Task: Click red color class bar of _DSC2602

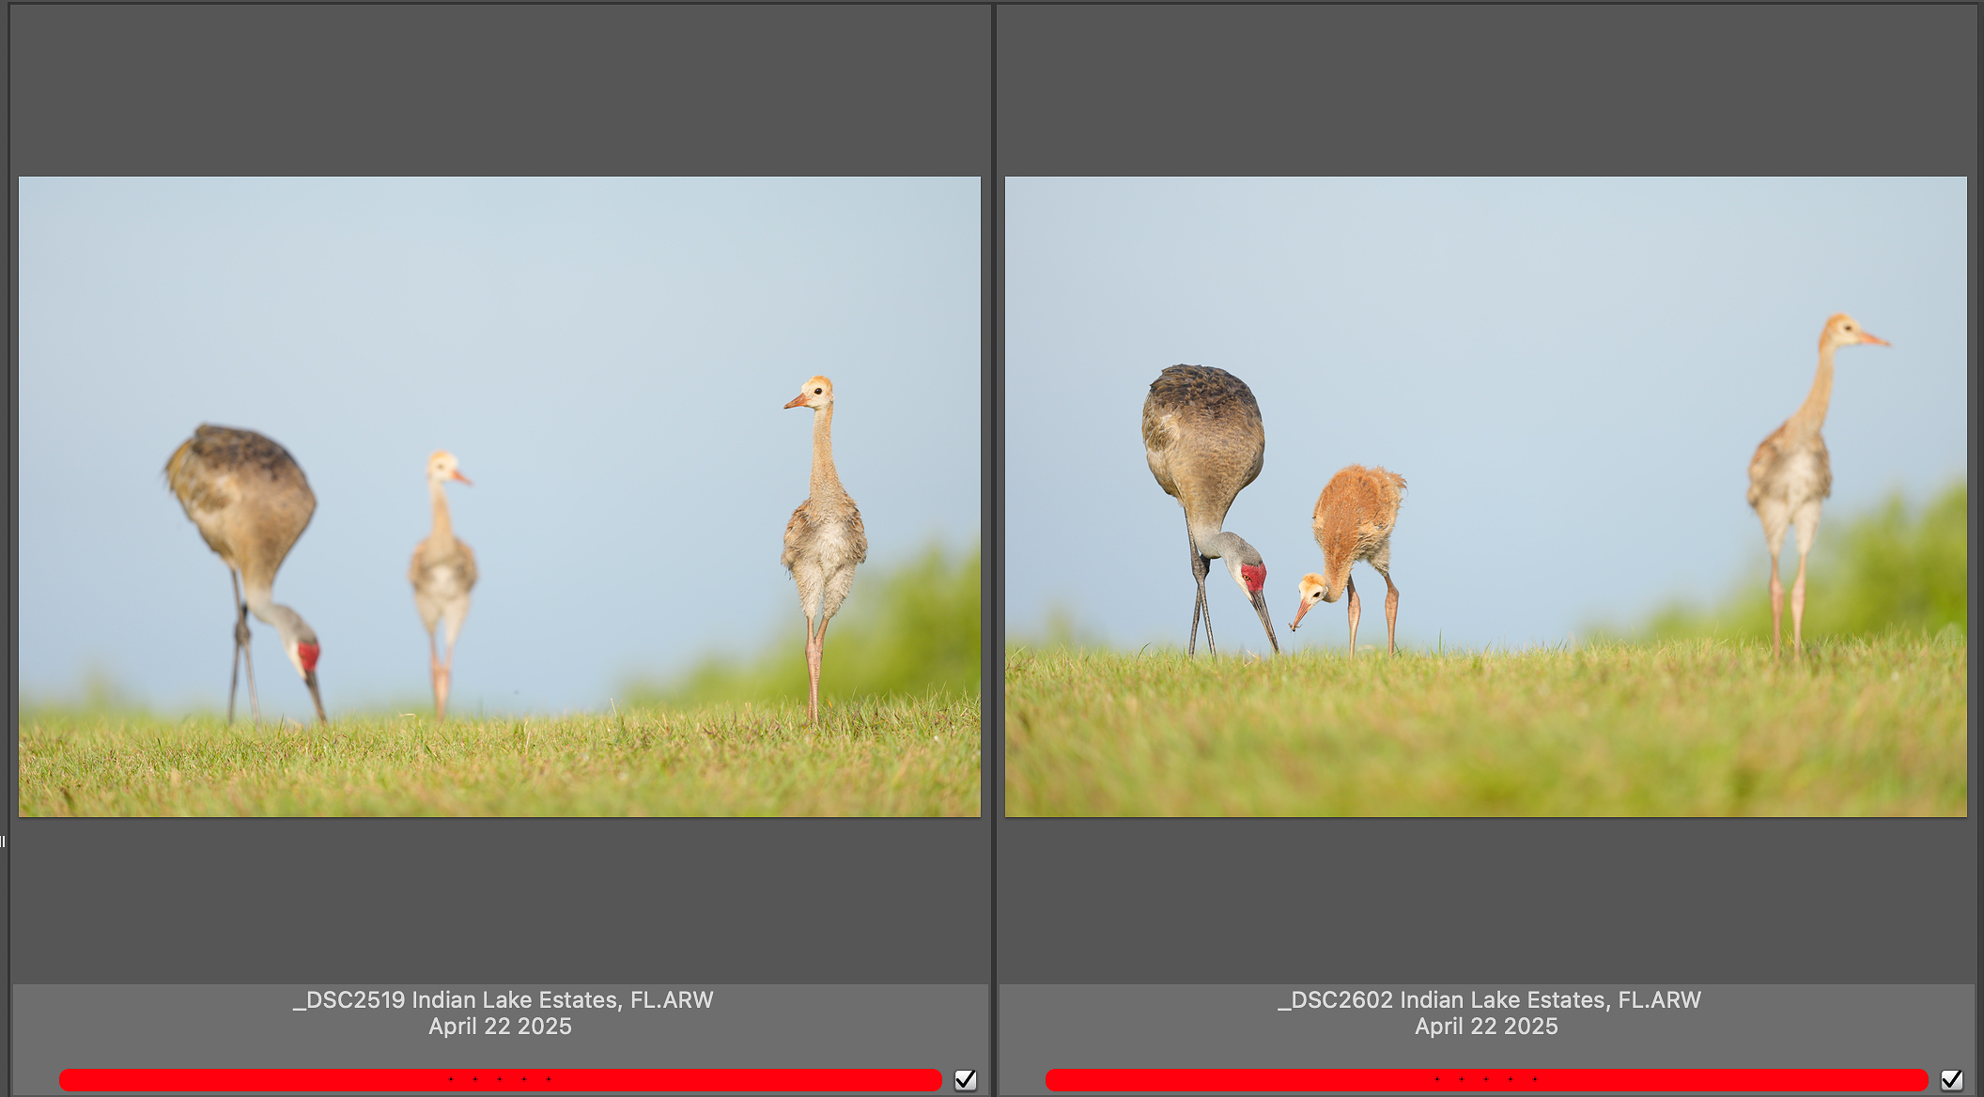Action: 1221,1080
